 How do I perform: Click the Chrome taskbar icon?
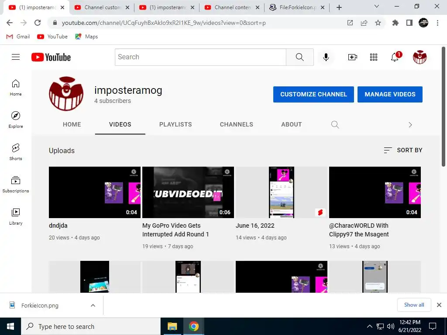[x=193, y=326]
